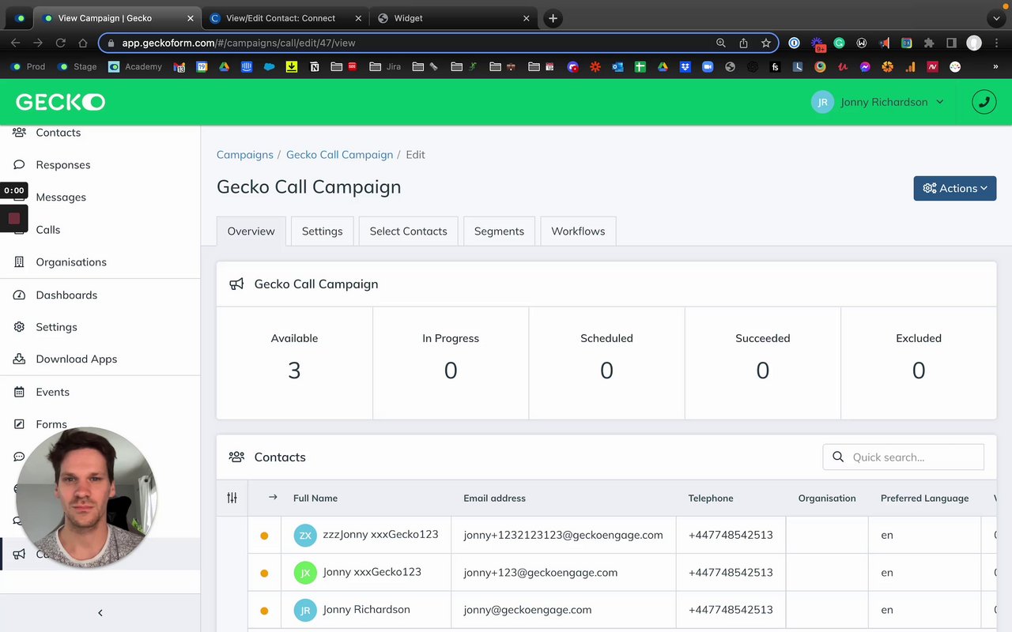Viewport: 1012px width, 632px height.
Task: Open the Jira bookmarks folder
Action: pos(385,66)
